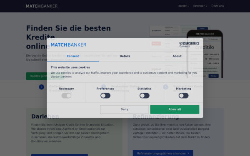Click the MATCHBANKER logo in cookie dialog
This screenshot has height=156, width=250.
click(68, 45)
